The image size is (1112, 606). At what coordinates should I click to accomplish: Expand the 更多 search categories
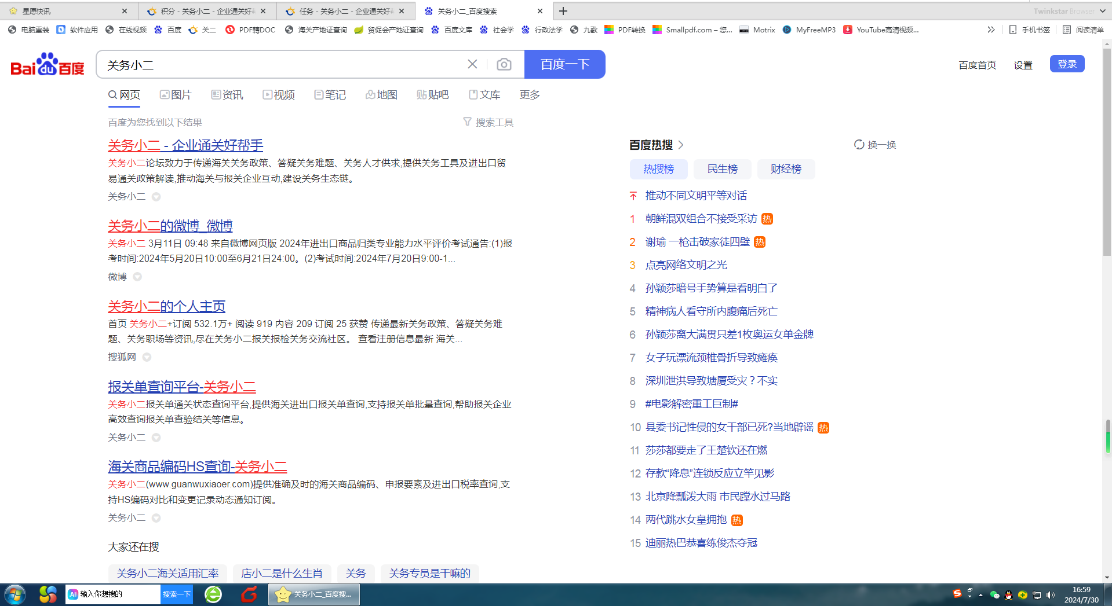(530, 94)
